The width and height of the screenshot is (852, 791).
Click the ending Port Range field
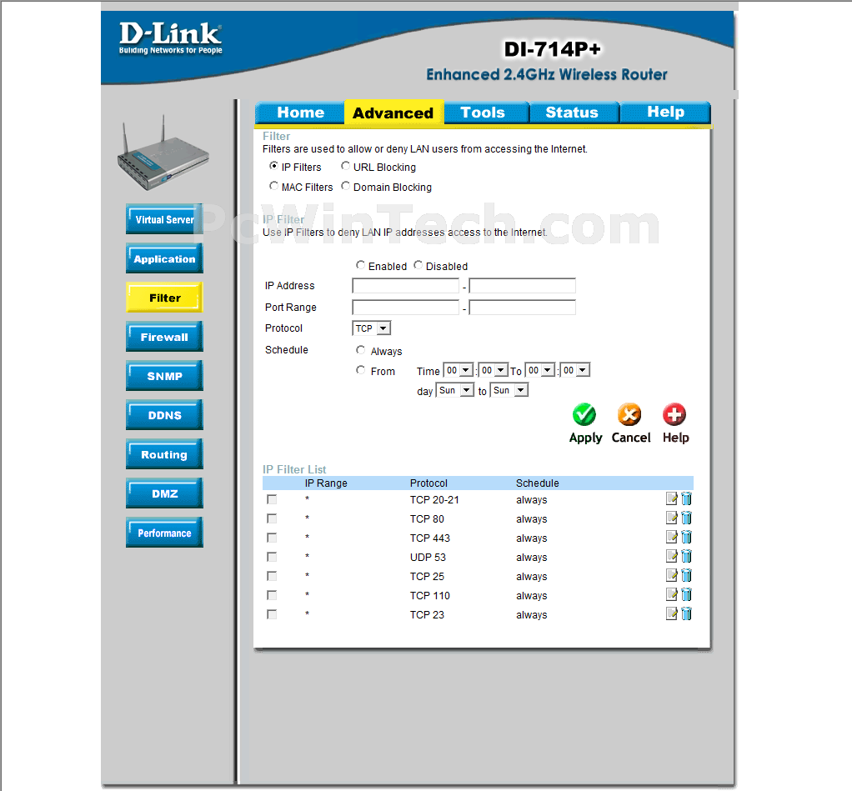(522, 308)
